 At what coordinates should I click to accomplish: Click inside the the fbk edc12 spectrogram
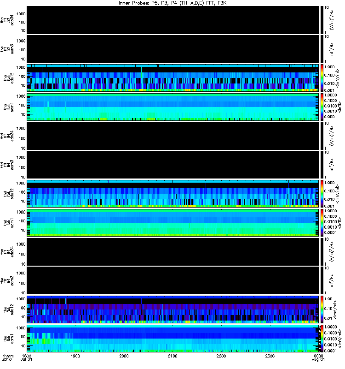click(x=173, y=309)
